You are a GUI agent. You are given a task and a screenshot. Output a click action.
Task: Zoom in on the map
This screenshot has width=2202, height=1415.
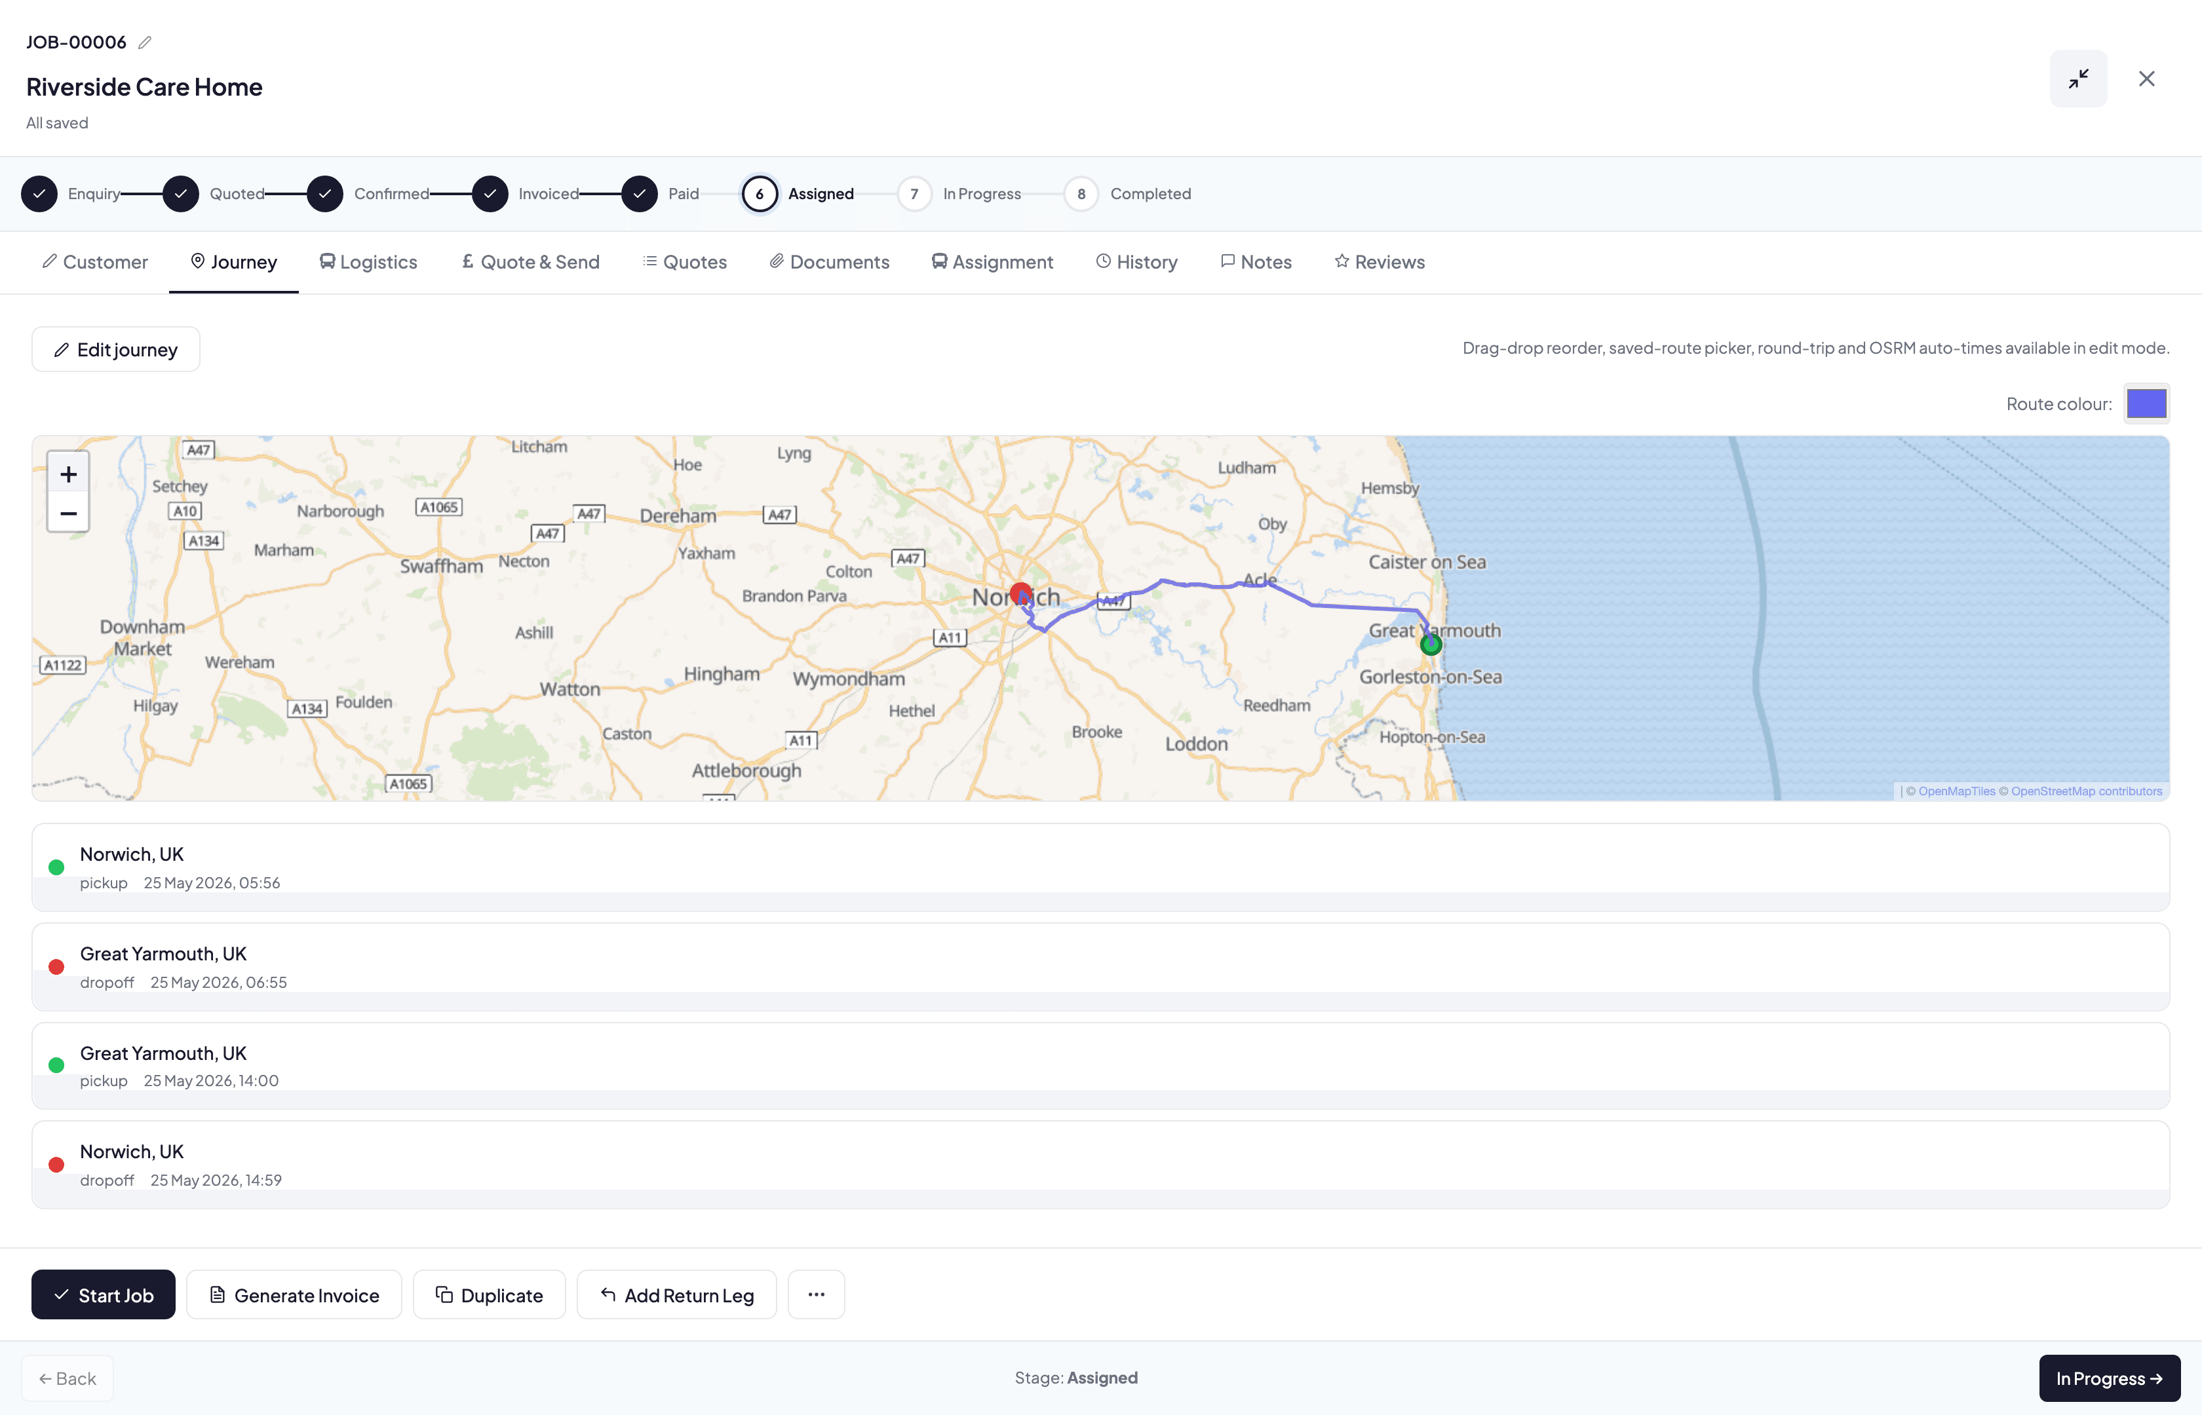pyautogui.click(x=68, y=474)
